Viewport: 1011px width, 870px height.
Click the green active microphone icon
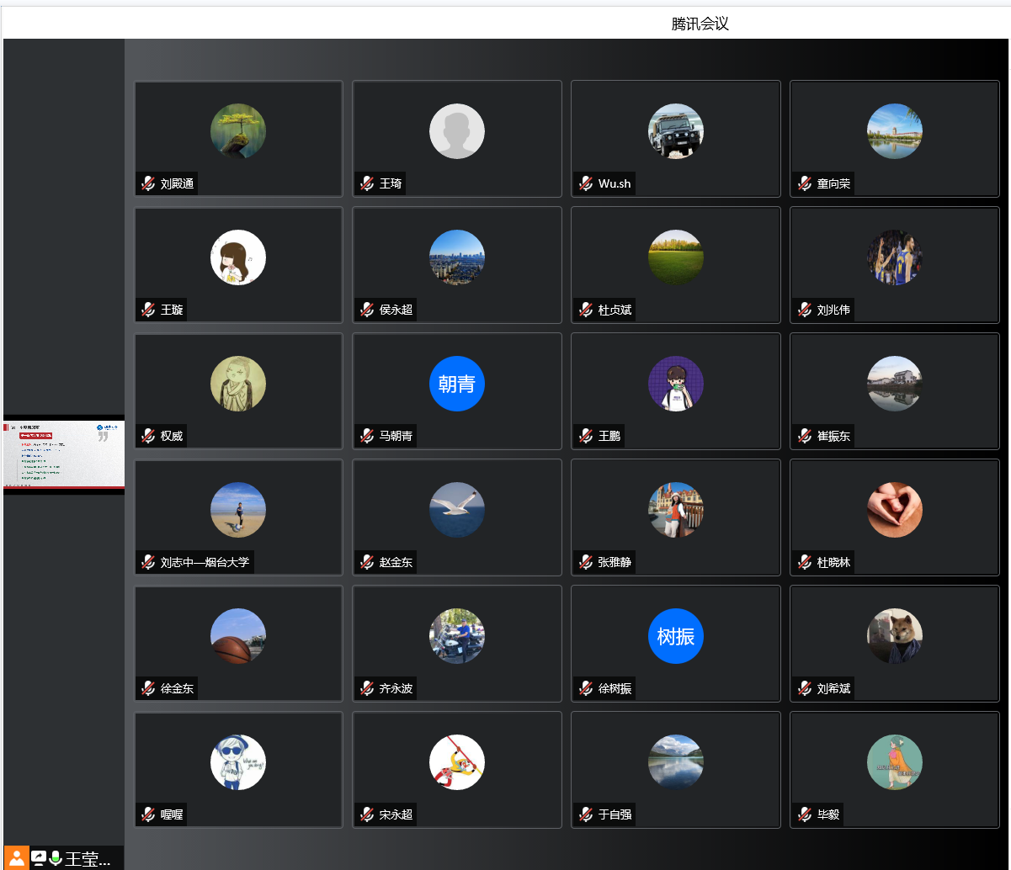pyautogui.click(x=56, y=858)
